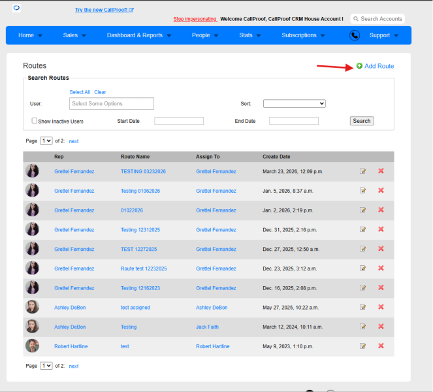Click the Search button
The height and width of the screenshot is (392, 433).
[362, 121]
